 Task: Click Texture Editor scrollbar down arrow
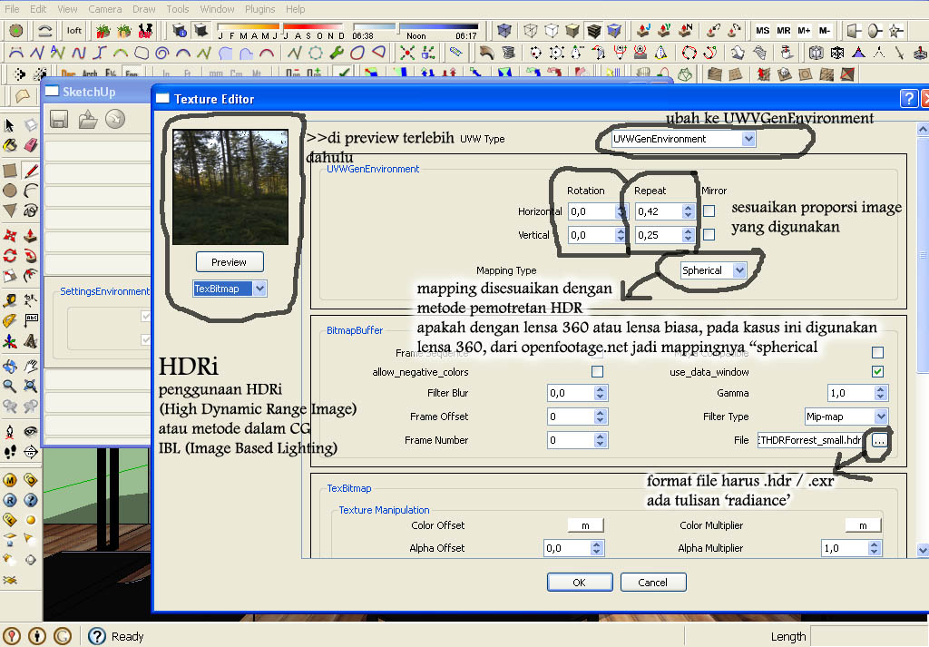tap(923, 550)
